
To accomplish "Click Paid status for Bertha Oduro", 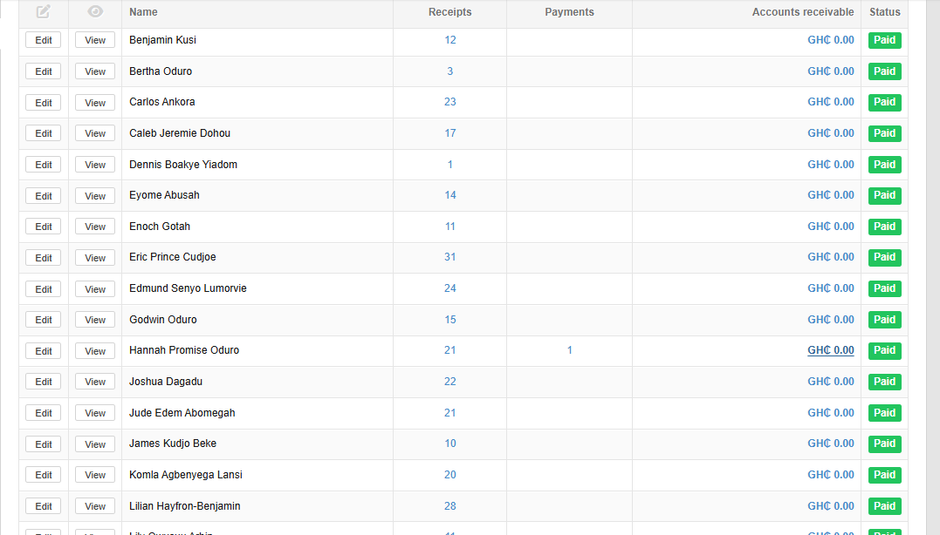I will (885, 71).
